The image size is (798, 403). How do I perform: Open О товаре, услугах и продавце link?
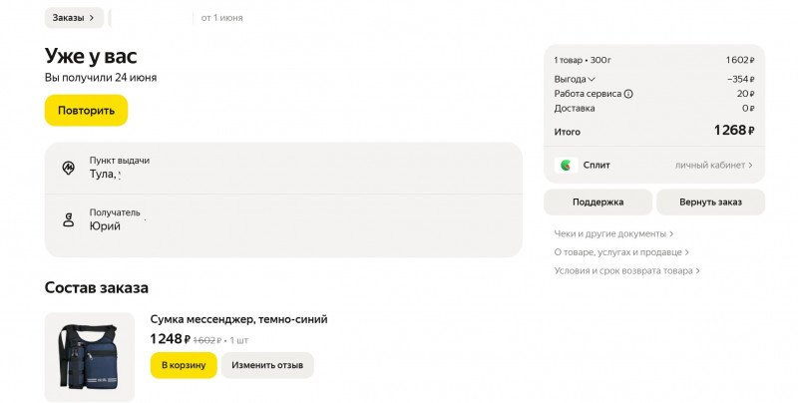click(x=620, y=251)
